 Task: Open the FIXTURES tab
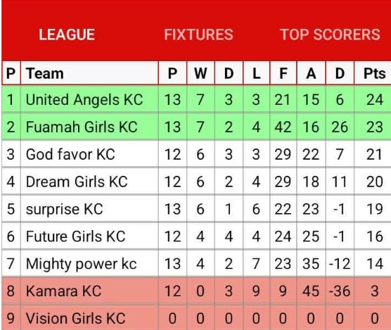point(199,34)
